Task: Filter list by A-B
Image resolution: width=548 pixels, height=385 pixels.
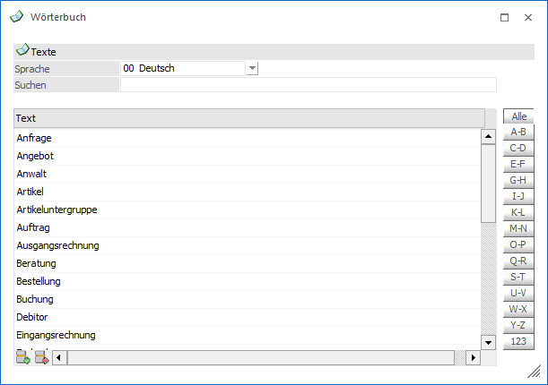Action: (x=518, y=133)
